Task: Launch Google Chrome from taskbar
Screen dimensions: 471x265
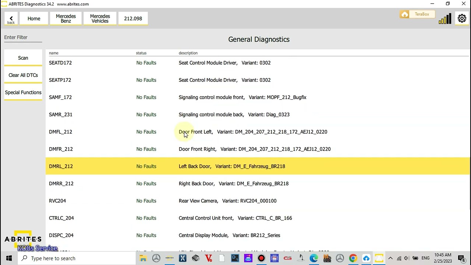Action: 353,258
